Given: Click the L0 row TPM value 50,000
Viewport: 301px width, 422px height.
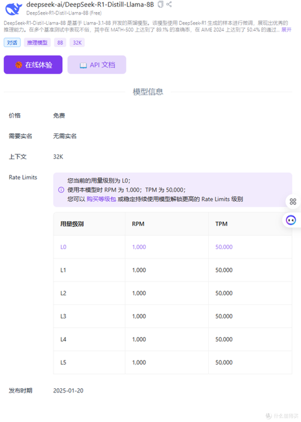Looking at the screenshot, I should pos(224,247).
